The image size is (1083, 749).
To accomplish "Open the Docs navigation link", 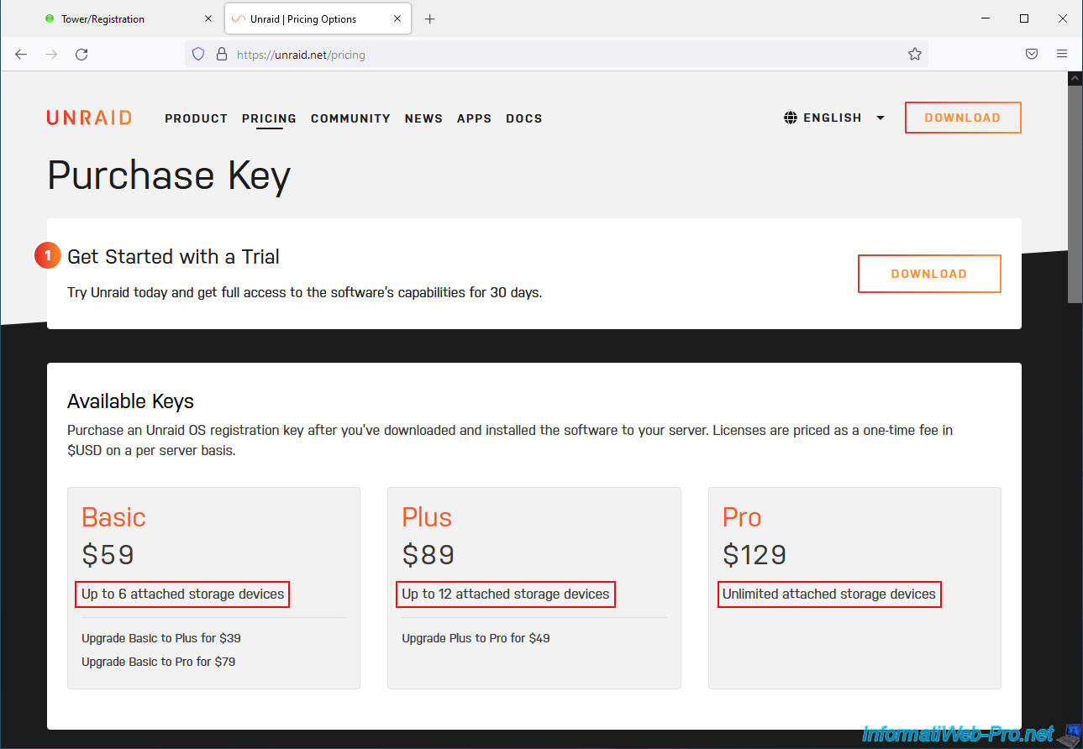I will (x=524, y=119).
